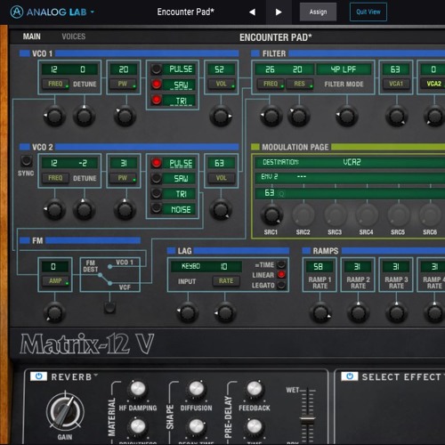This screenshot has width=445, height=445.
Task: Click the Assign button
Action: [x=318, y=12]
